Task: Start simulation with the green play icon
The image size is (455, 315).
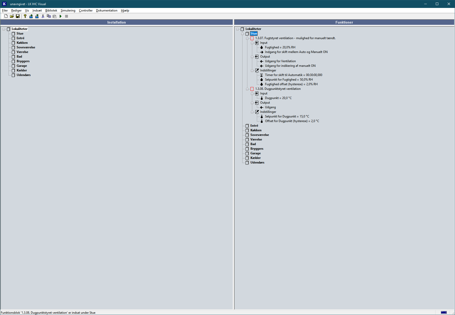Action: (60, 16)
